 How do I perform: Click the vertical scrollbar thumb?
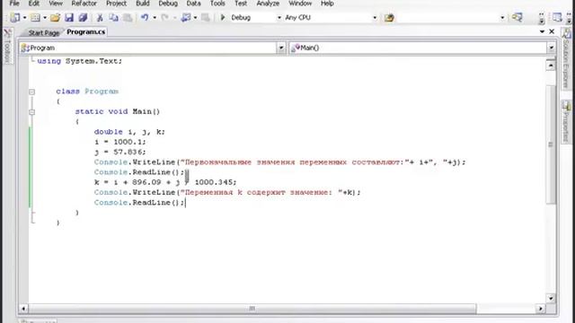(551, 144)
